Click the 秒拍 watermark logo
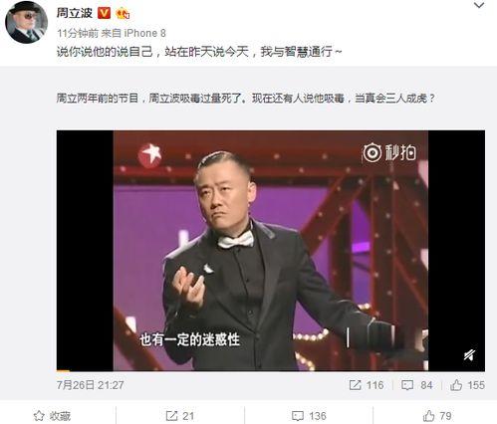The image size is (497, 424). (388, 153)
